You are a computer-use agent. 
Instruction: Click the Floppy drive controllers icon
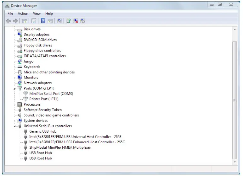point(20,51)
